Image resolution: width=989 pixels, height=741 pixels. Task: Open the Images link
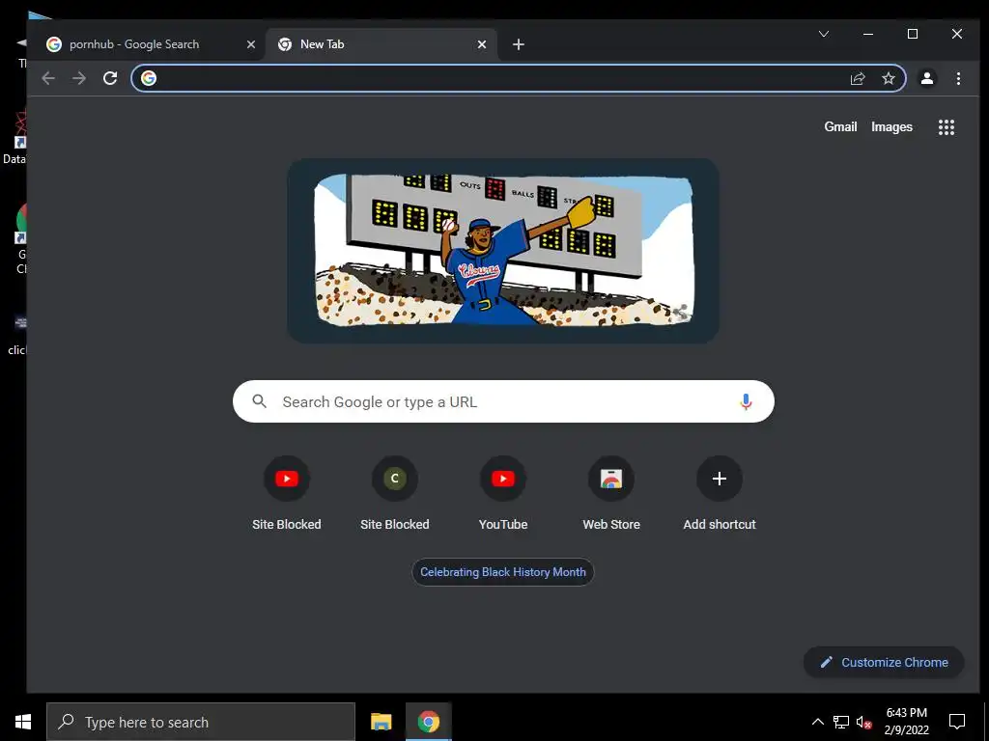point(891,126)
